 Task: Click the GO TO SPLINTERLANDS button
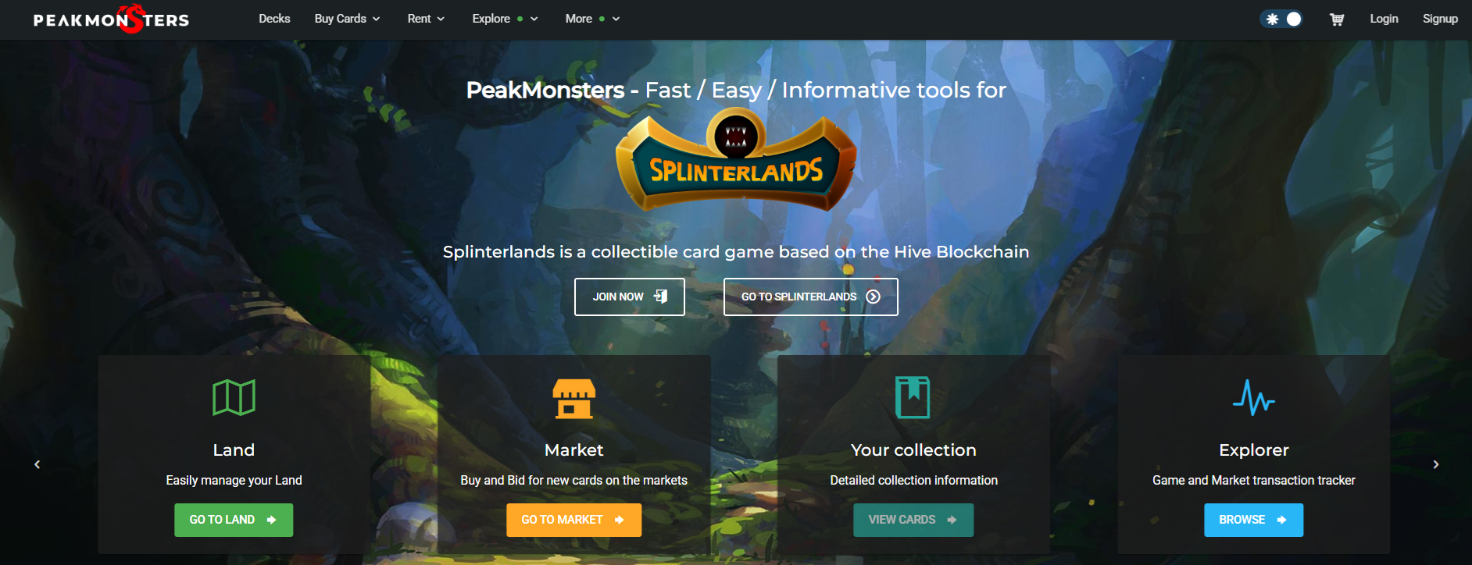(811, 297)
